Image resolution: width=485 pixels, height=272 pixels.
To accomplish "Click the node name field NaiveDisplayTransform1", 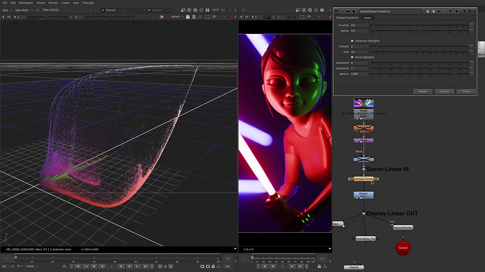I will tap(390, 11).
